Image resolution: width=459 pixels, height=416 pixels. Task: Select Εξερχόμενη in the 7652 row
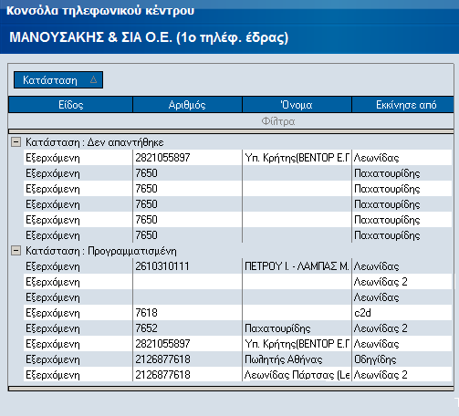tap(78, 328)
